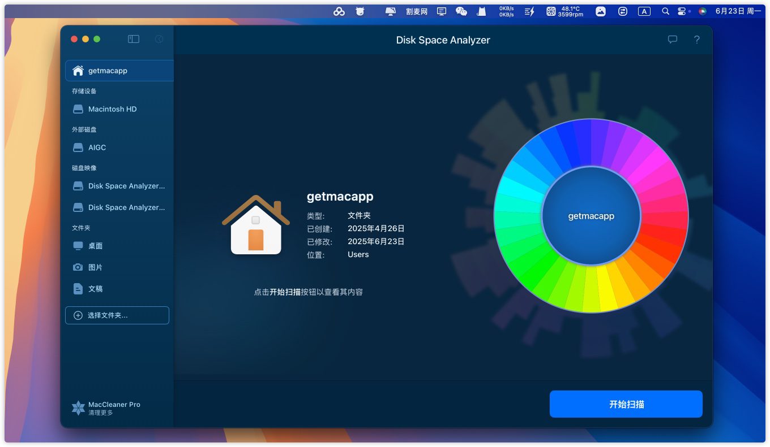Click the display monitor icon in menu bar
The width and height of the screenshot is (770, 447).
(x=442, y=11)
